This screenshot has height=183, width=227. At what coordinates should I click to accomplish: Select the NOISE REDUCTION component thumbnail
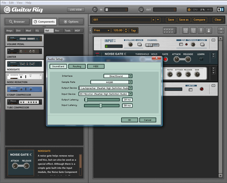[x=24, y=78]
